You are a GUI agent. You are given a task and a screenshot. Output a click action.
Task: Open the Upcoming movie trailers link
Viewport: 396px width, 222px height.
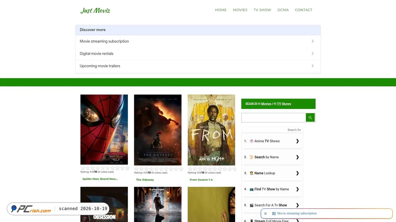point(198,66)
